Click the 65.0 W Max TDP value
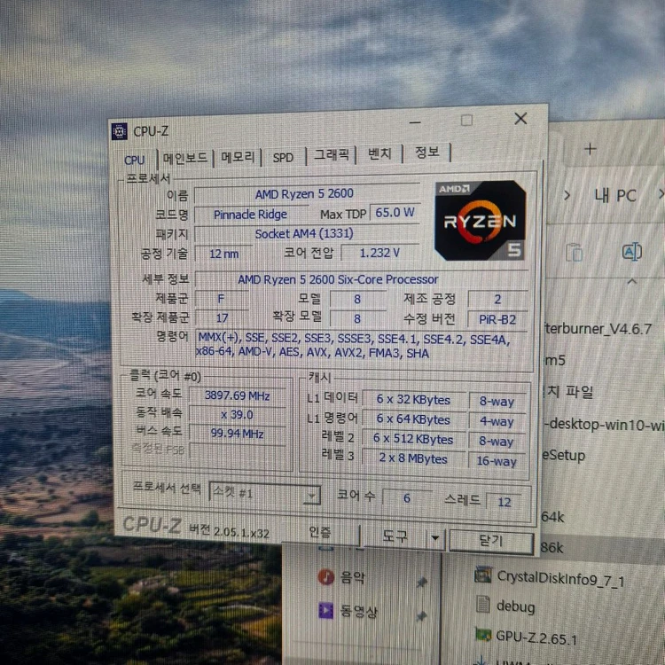This screenshot has width=665, height=665. click(395, 212)
